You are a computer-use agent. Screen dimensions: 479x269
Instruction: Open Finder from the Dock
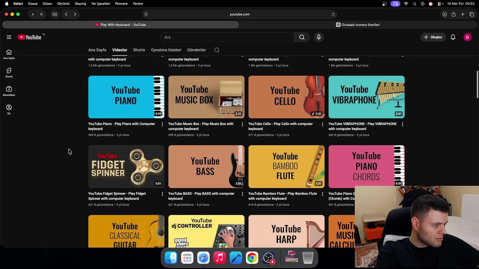coord(171,258)
